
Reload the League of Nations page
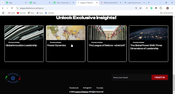pyautogui.click(x=12, y=8)
